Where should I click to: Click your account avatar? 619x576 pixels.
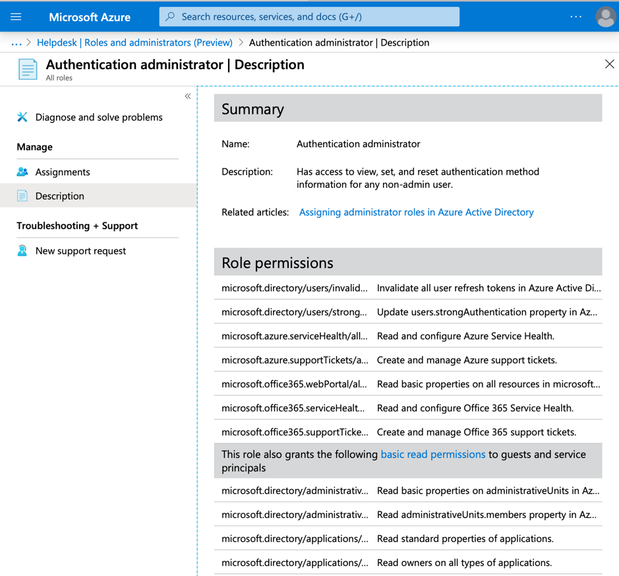605,16
